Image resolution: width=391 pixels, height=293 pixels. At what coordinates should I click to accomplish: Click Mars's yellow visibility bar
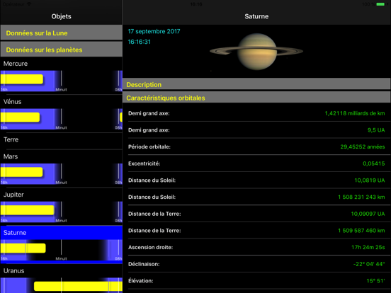pyautogui.click(x=21, y=172)
